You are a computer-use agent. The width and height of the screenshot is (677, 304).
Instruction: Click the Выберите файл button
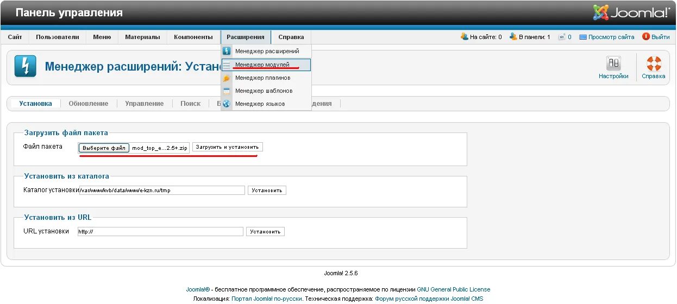pos(104,148)
